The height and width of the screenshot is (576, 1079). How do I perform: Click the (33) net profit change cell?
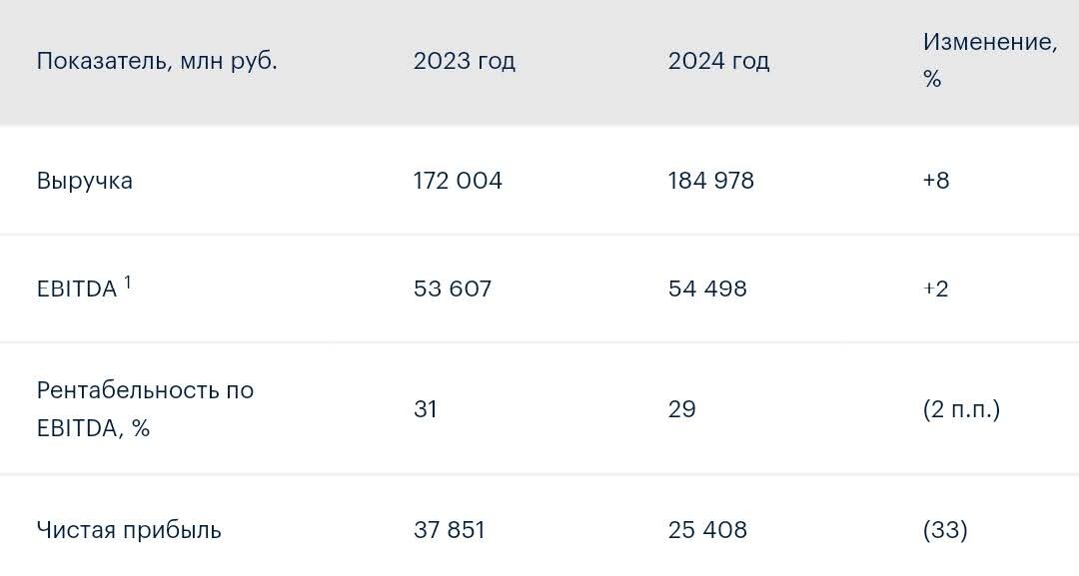click(x=945, y=530)
